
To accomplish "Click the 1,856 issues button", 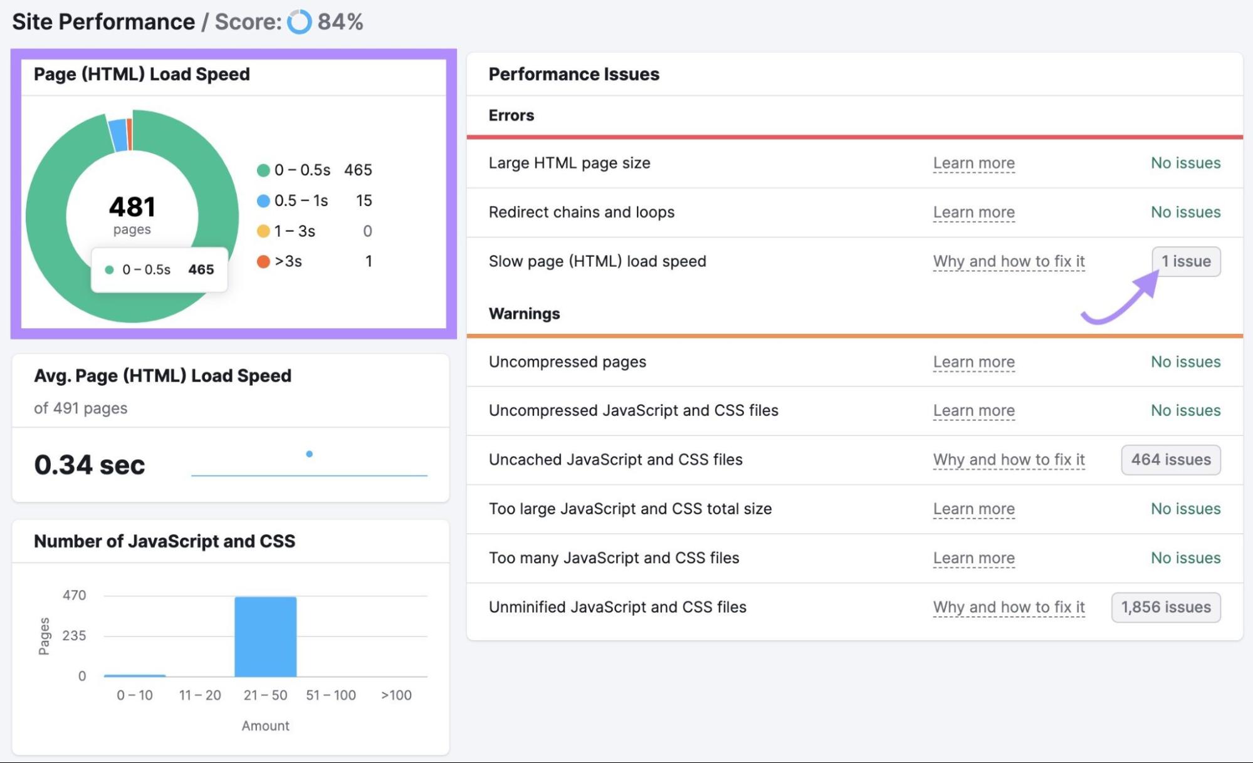I will tap(1165, 607).
